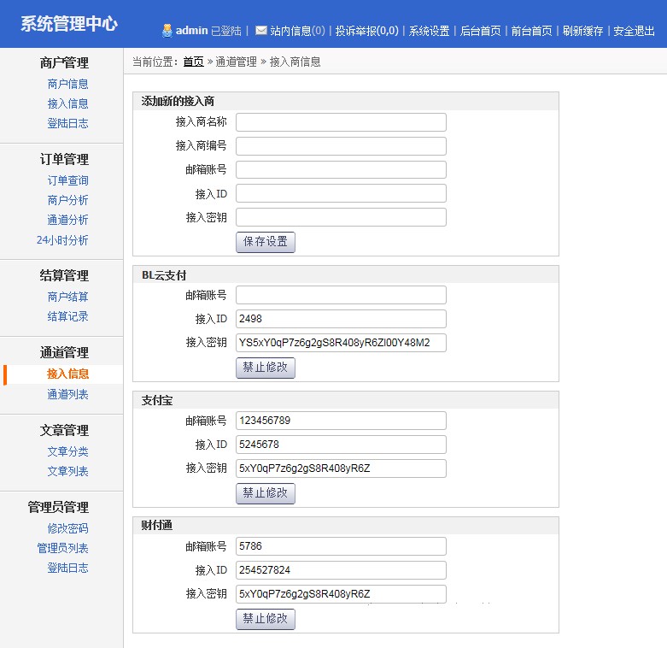This screenshot has height=648, width=667.
Task: Click 安全退出 to log out
Action: click(634, 31)
